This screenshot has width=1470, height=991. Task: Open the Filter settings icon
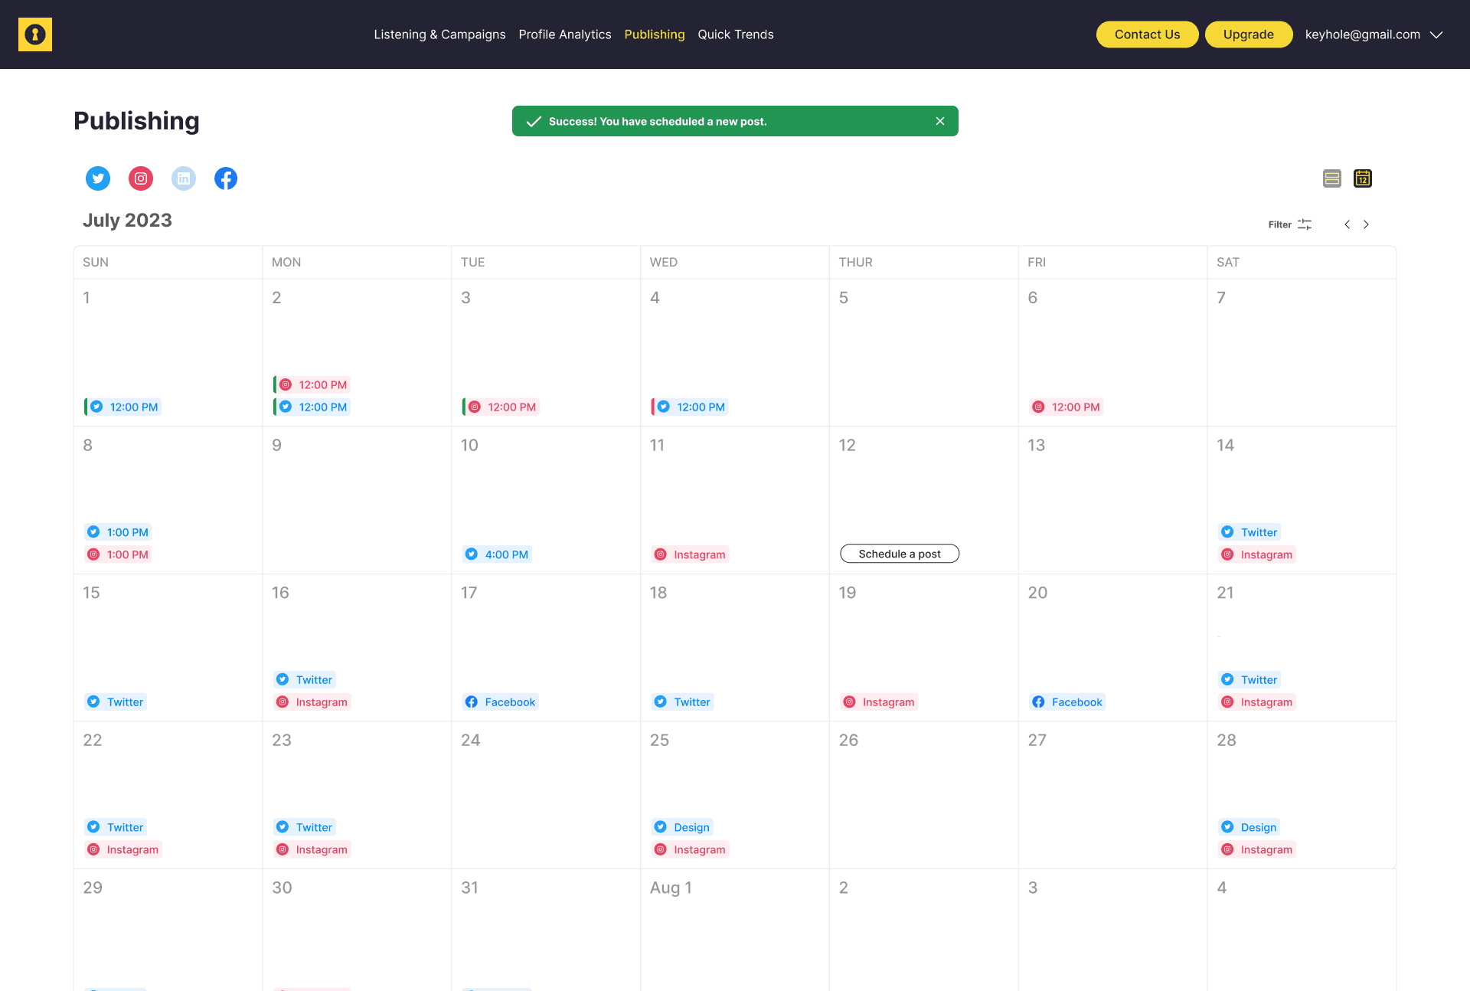point(1305,224)
